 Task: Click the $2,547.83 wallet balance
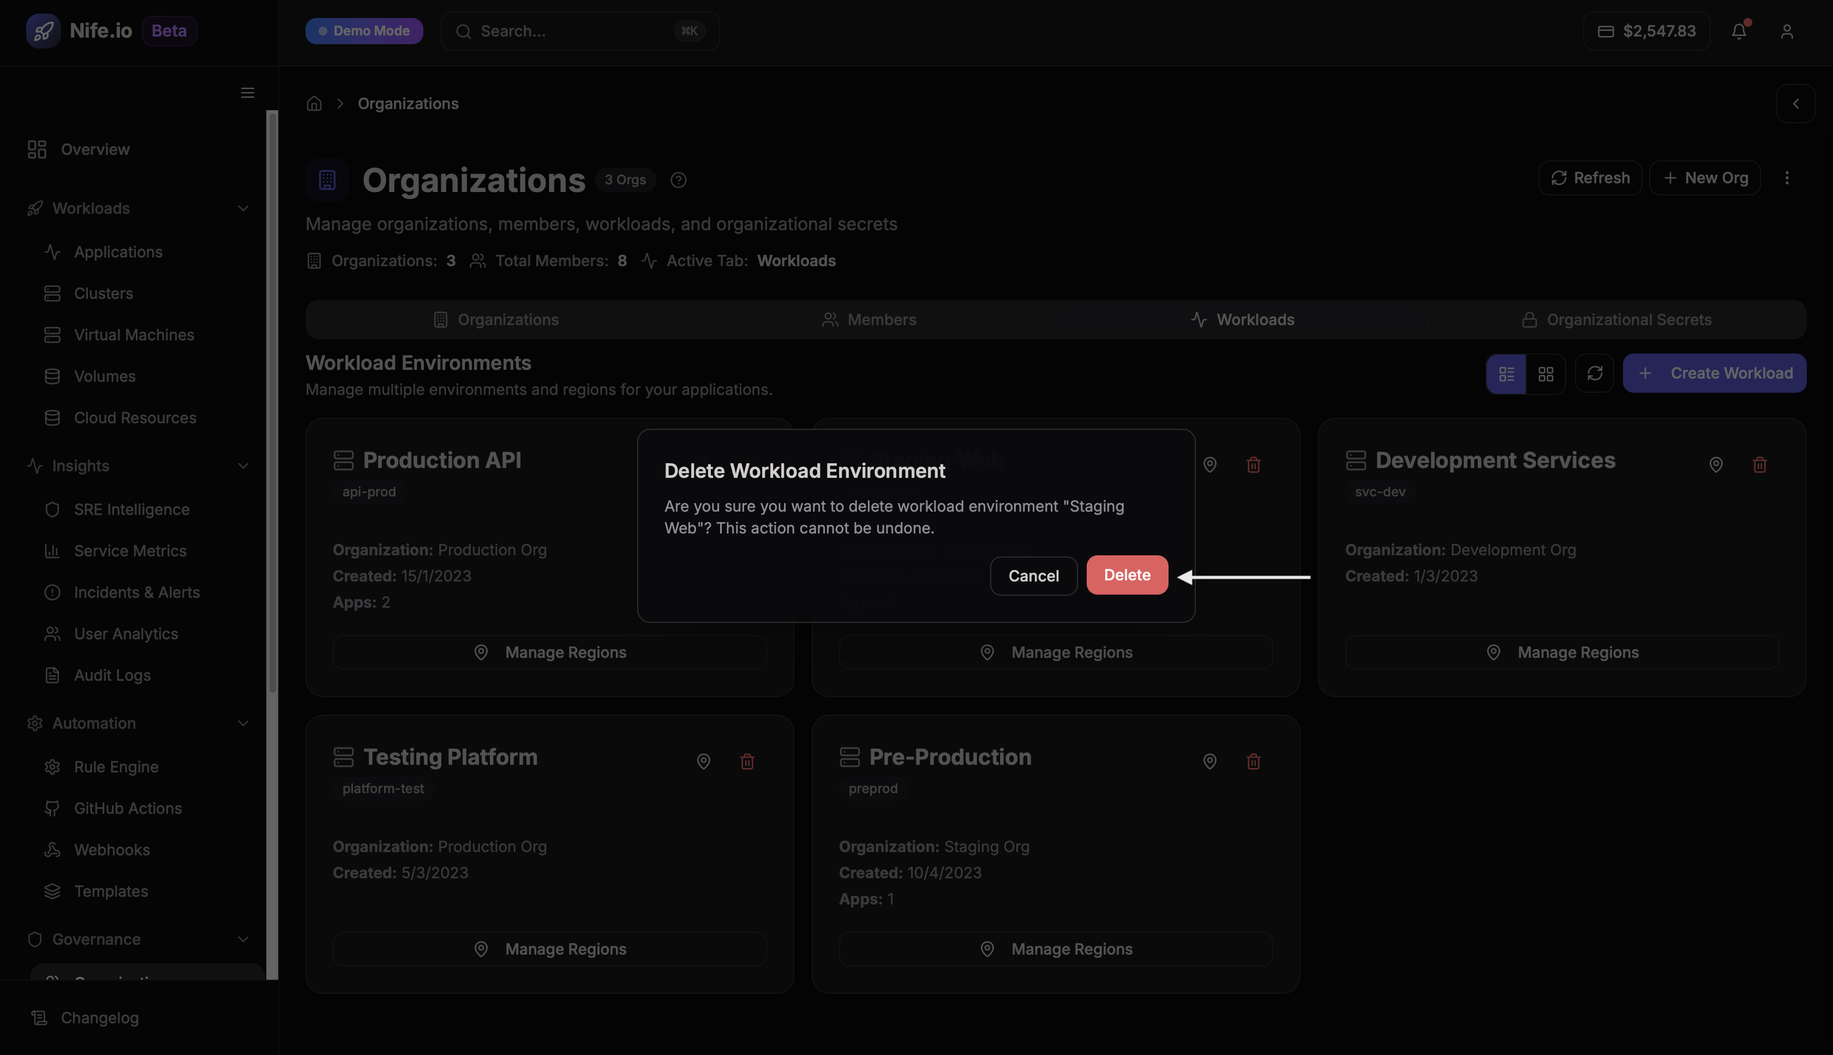point(1647,31)
